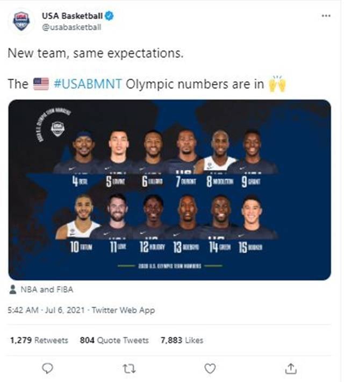The height and width of the screenshot is (382, 344).
Task: Open the NBA and FIBA tagged accounts
Action: pos(47,289)
